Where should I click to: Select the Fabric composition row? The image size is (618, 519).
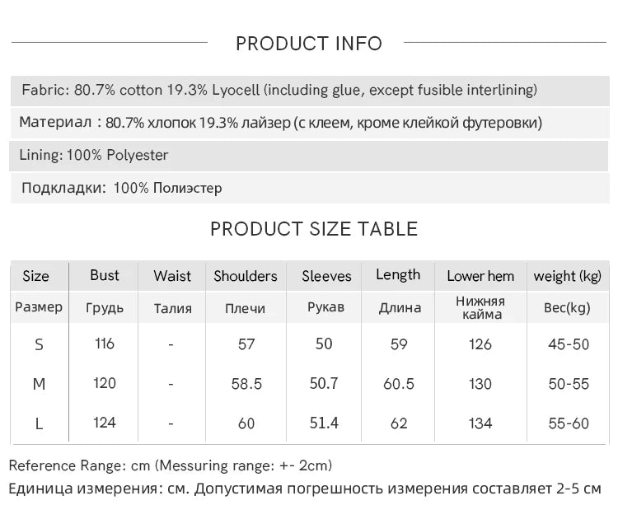[x=310, y=91]
